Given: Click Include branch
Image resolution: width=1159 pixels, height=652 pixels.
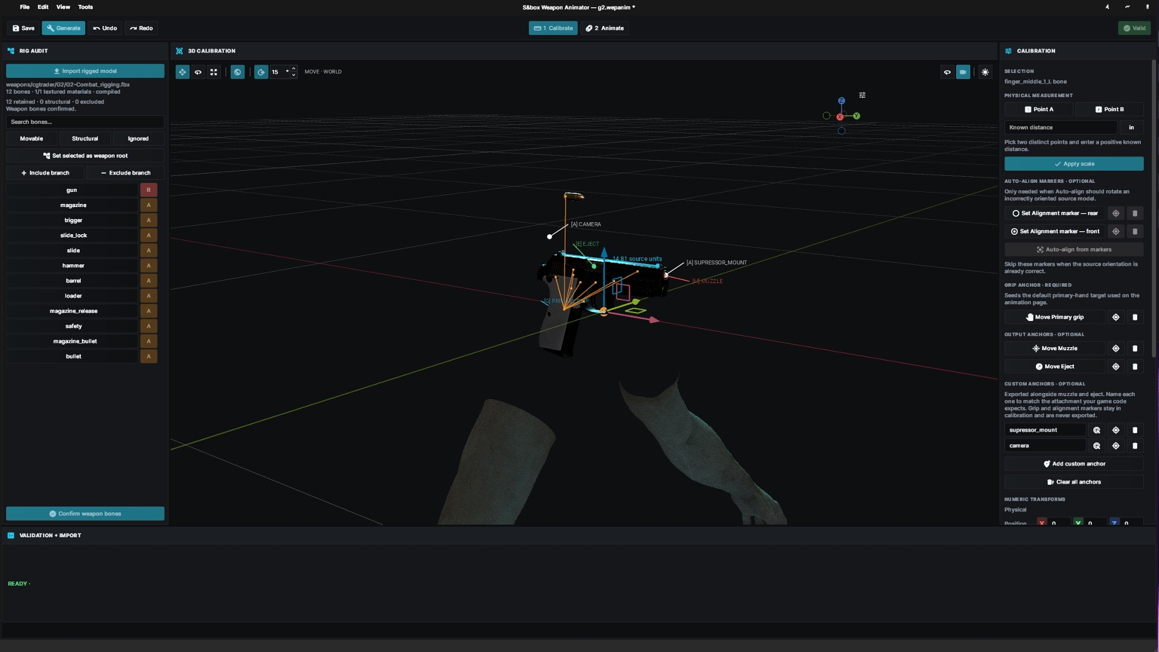Looking at the screenshot, I should [45, 173].
